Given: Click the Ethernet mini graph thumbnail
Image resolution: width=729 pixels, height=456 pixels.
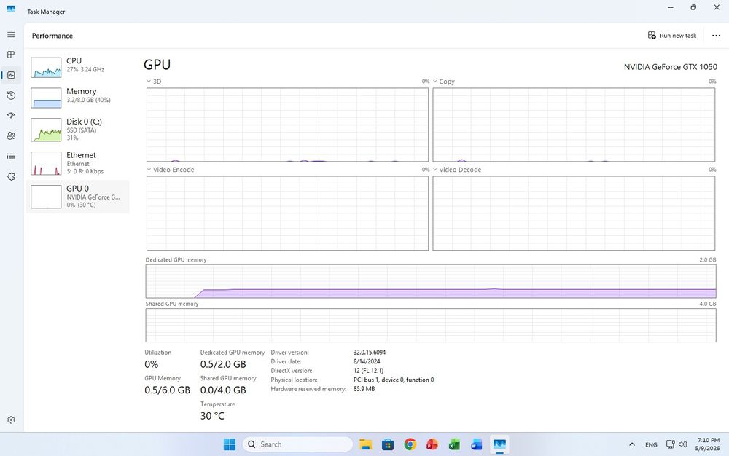Looking at the screenshot, I should pyautogui.click(x=46, y=163).
